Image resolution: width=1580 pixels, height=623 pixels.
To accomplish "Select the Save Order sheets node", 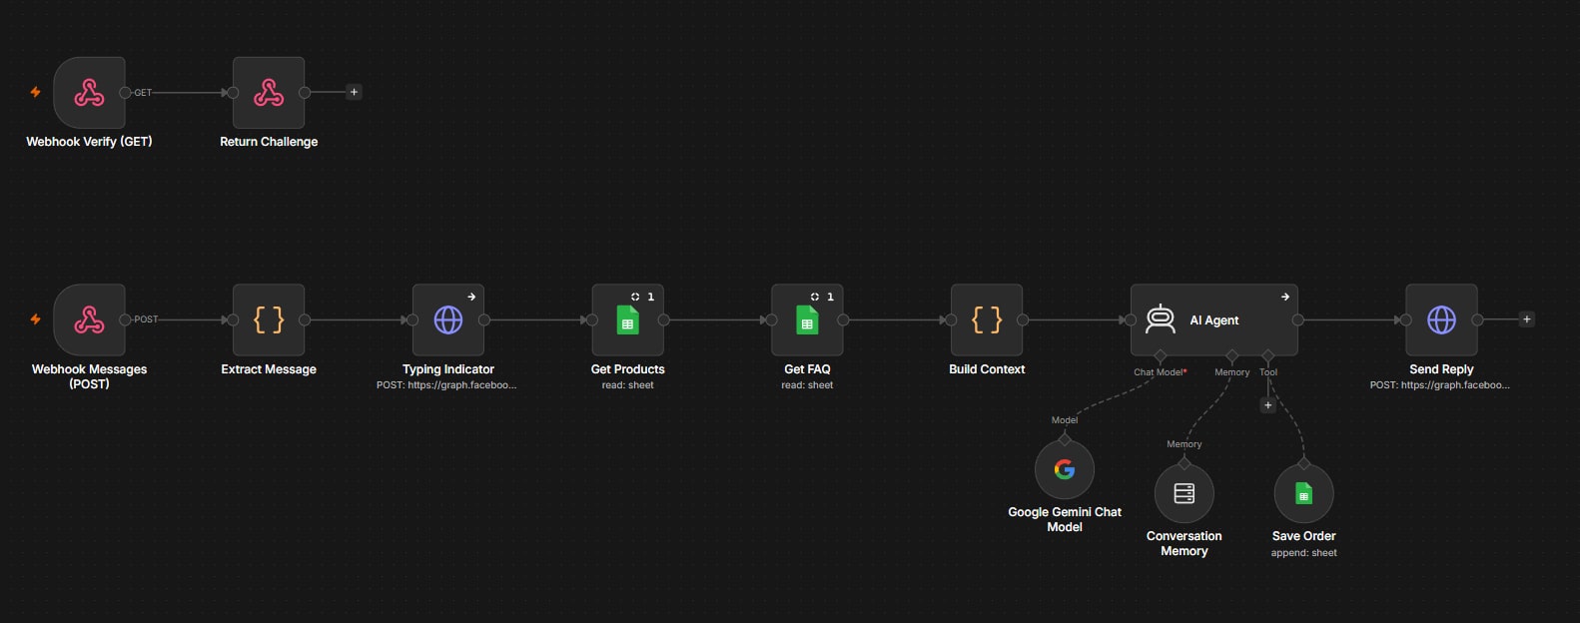I will click(1304, 493).
